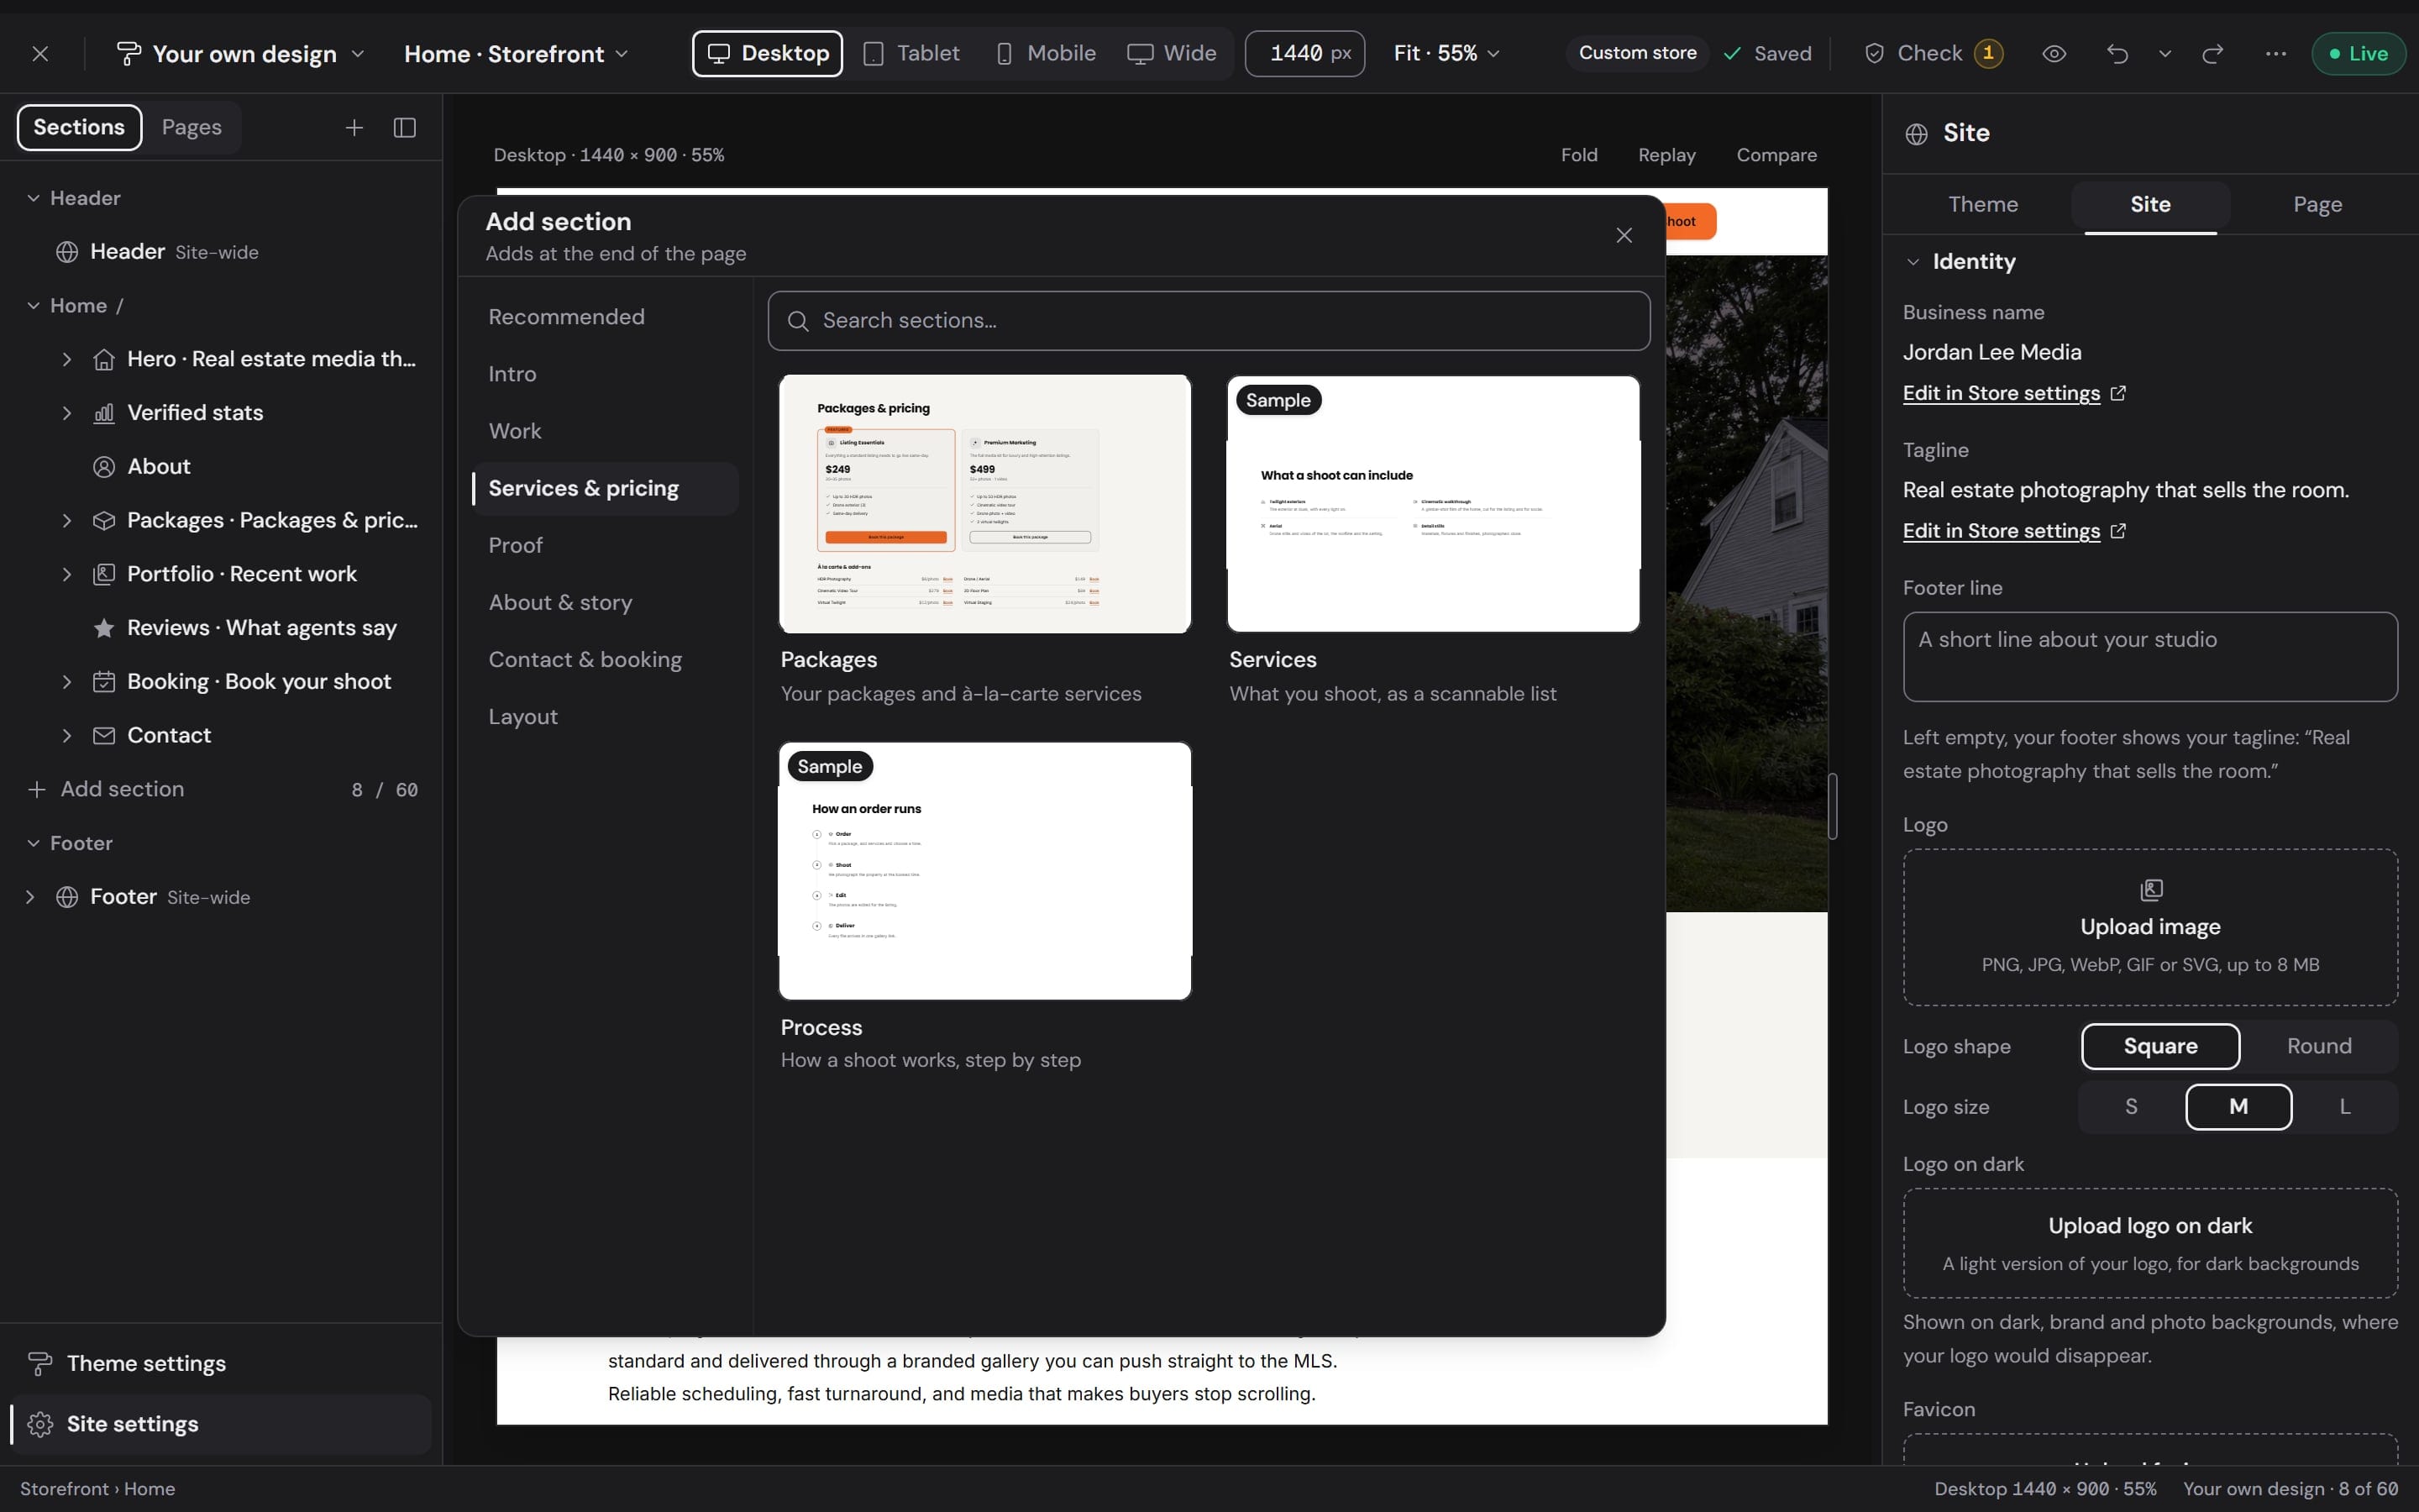Click the Live status button
The width and height of the screenshot is (2419, 1512).
click(x=2358, y=54)
